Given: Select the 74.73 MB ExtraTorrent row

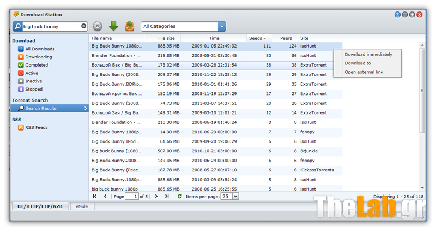Looking at the screenshot, I should [216, 103].
